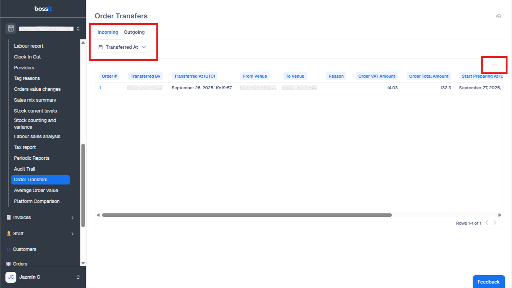Viewport: 512px width, 288px height.
Task: Click the venue store icon in sidebar
Action: point(10,28)
